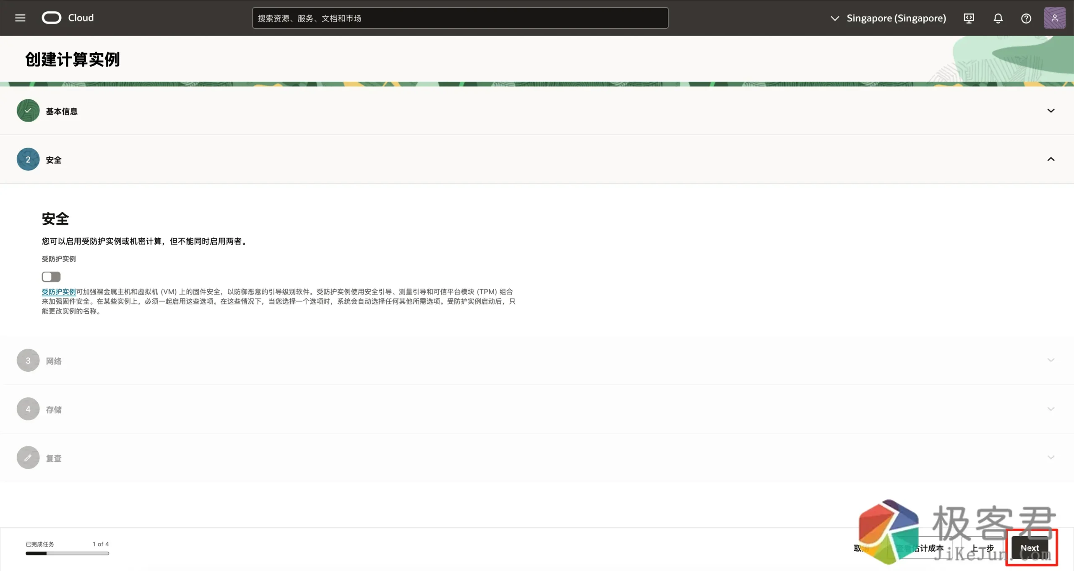1074x571 pixels.
Task: Open the hamburger navigation menu
Action: pyautogui.click(x=20, y=18)
